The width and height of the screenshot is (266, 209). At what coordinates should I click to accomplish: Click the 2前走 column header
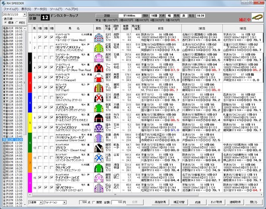pyautogui.click(x=202, y=28)
